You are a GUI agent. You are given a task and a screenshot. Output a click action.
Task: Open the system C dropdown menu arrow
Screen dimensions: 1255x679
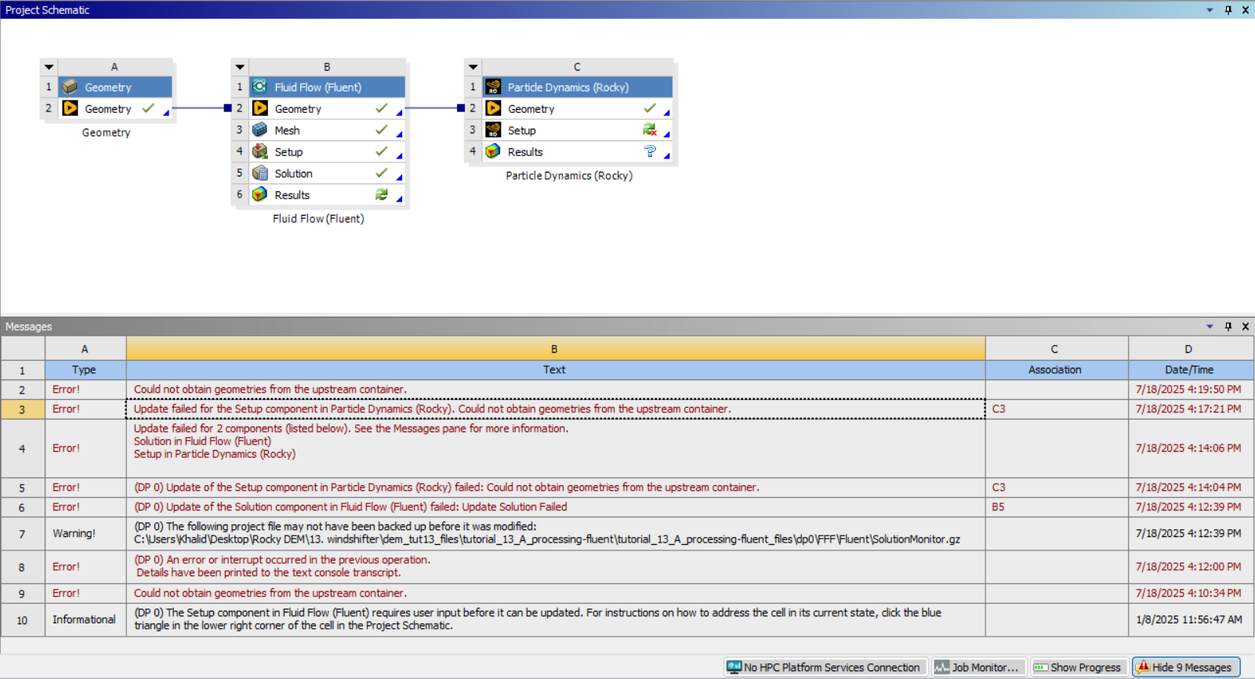coord(473,67)
